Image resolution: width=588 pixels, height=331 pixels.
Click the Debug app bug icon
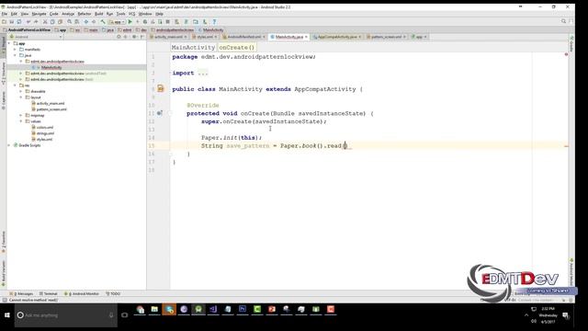(x=145, y=22)
